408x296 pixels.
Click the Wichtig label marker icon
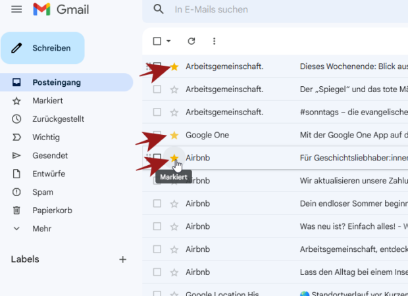pos(16,137)
